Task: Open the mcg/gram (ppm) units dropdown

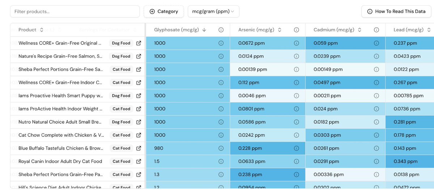Action: 213,12
